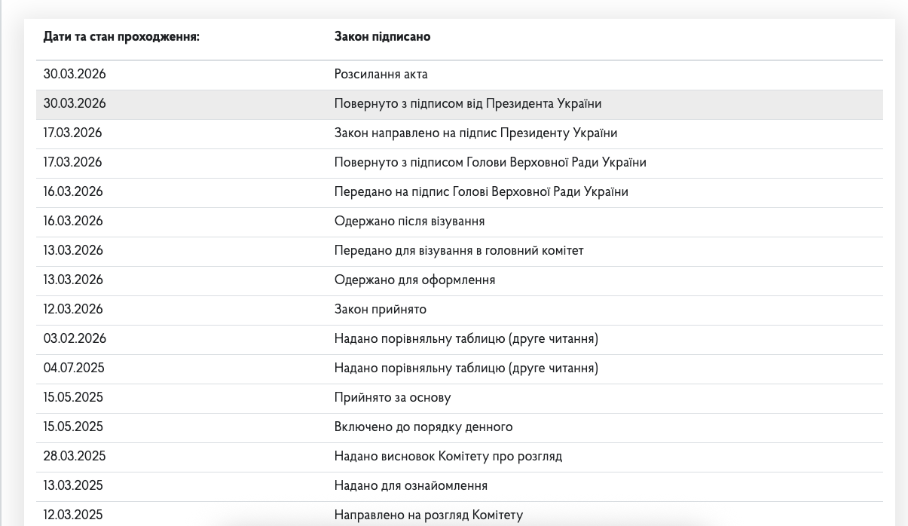
Task: Click the date 03.02.2026
Action: pyautogui.click(x=75, y=339)
